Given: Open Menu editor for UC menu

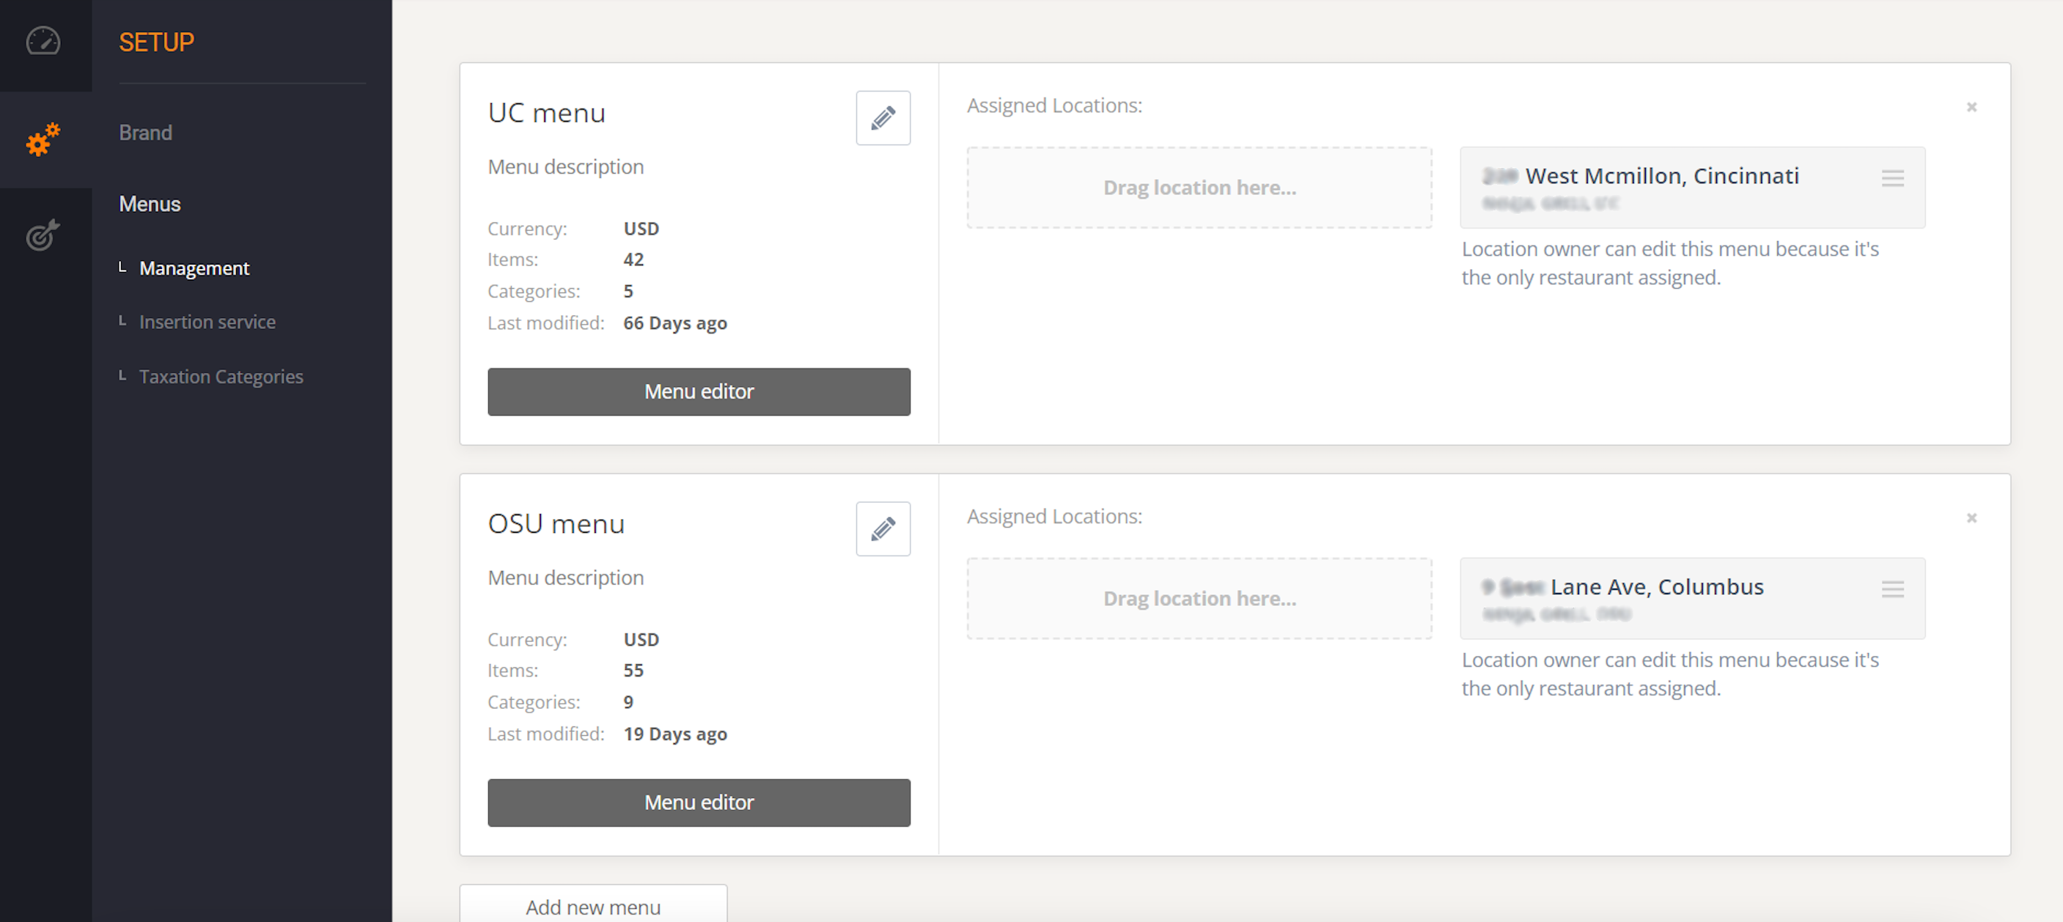Looking at the screenshot, I should pyautogui.click(x=699, y=391).
